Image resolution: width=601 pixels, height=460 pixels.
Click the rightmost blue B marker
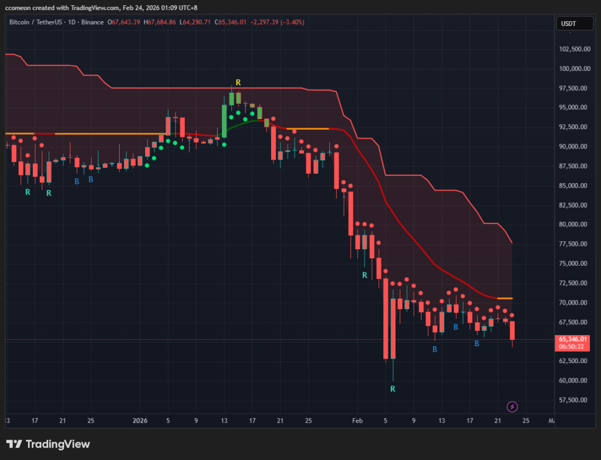pyautogui.click(x=477, y=343)
